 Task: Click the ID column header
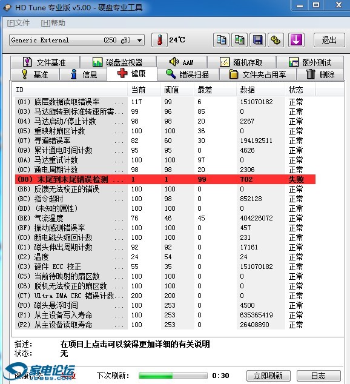(x=70, y=90)
